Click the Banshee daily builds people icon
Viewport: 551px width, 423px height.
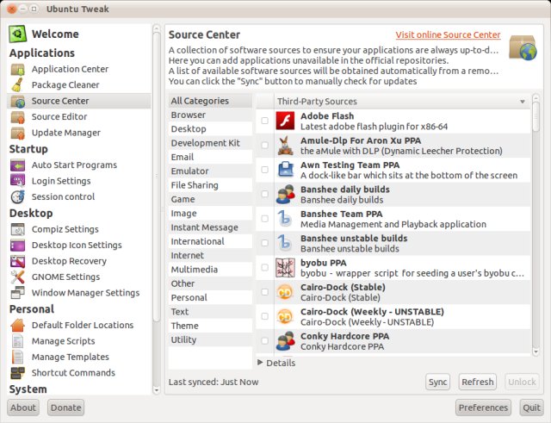click(x=285, y=195)
